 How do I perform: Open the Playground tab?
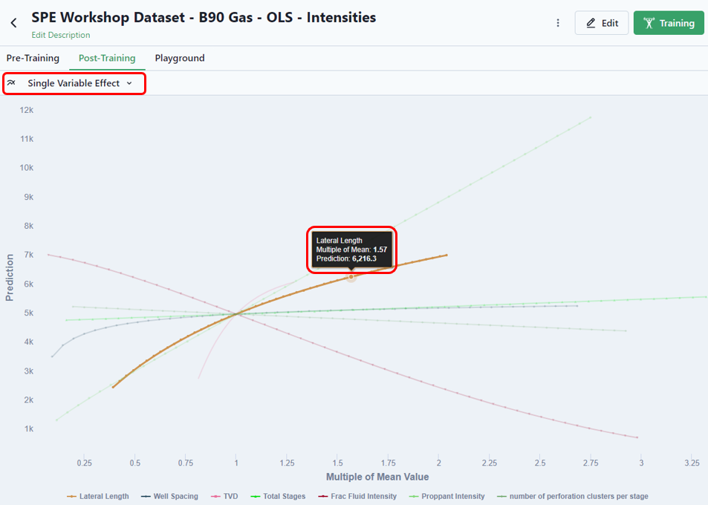pyautogui.click(x=180, y=58)
